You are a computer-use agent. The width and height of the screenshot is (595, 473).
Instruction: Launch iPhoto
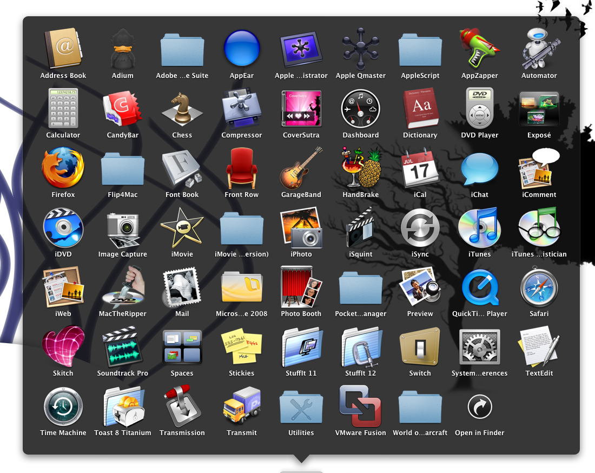[x=301, y=227]
